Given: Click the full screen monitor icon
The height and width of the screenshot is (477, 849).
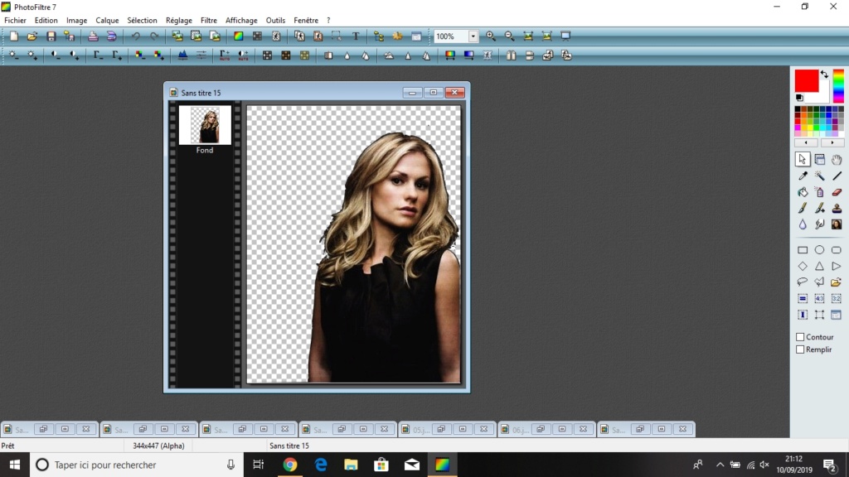Looking at the screenshot, I should point(565,36).
